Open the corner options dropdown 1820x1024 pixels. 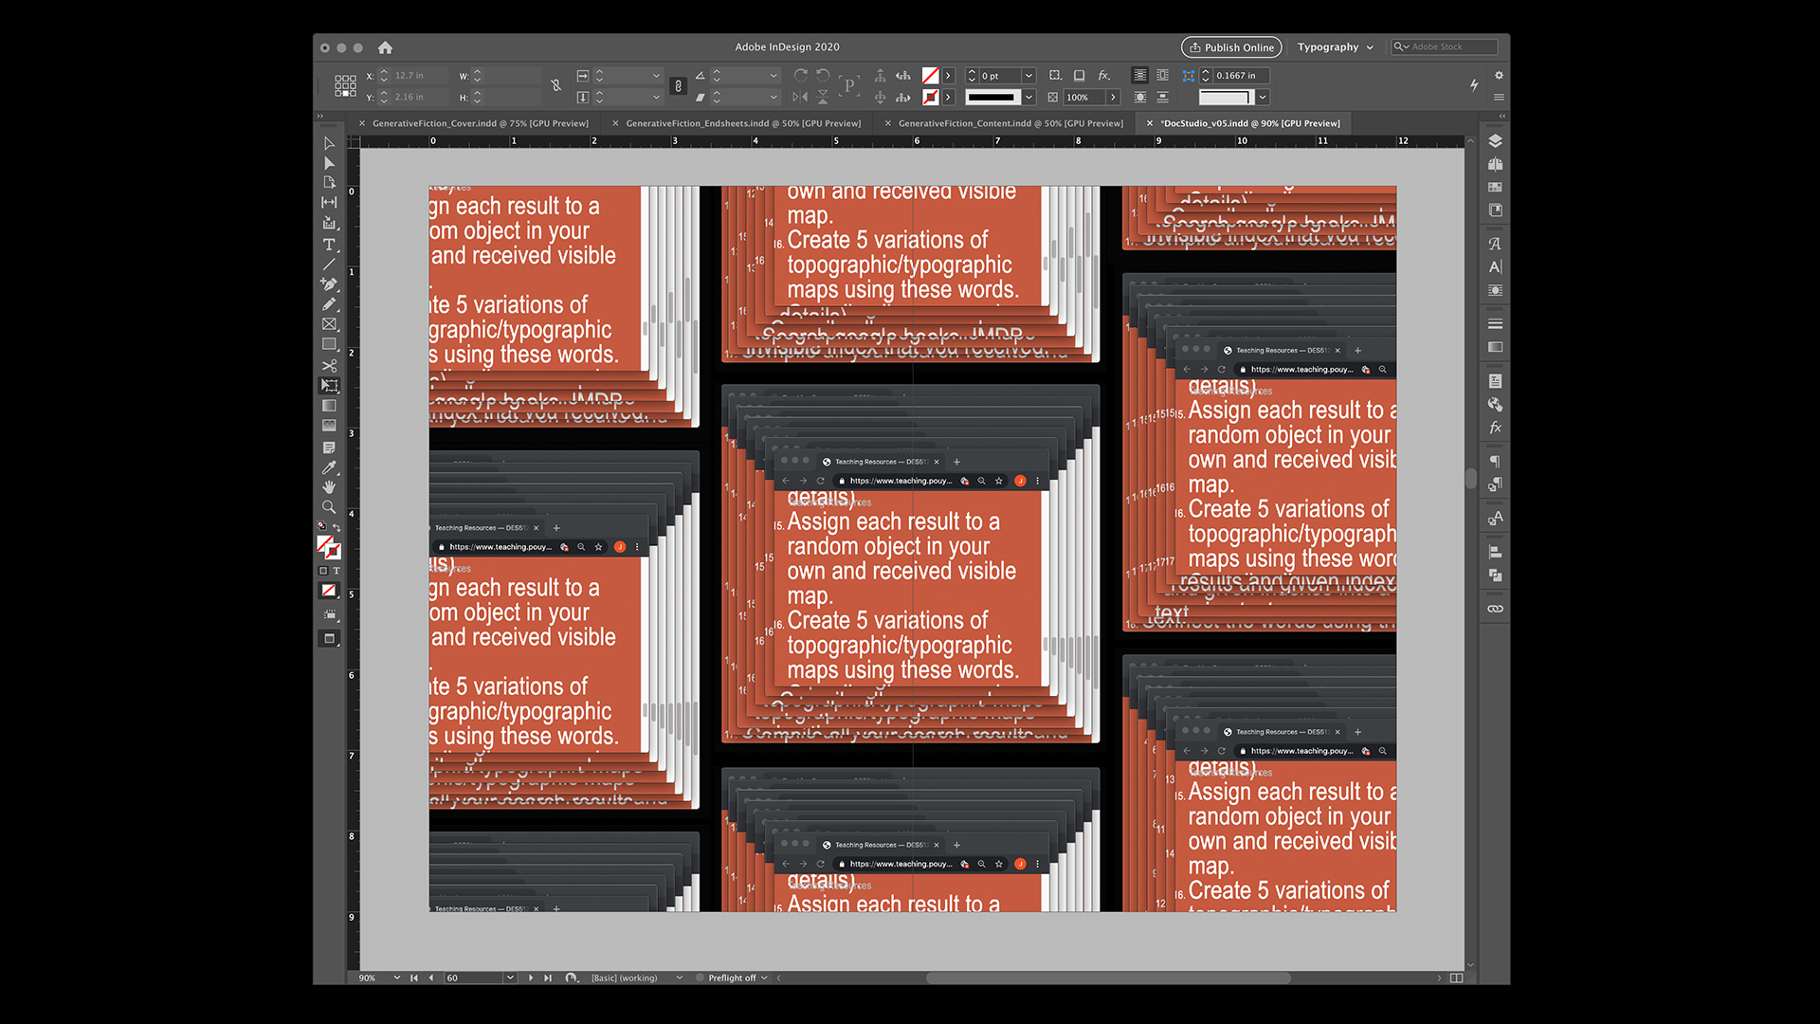(1263, 97)
